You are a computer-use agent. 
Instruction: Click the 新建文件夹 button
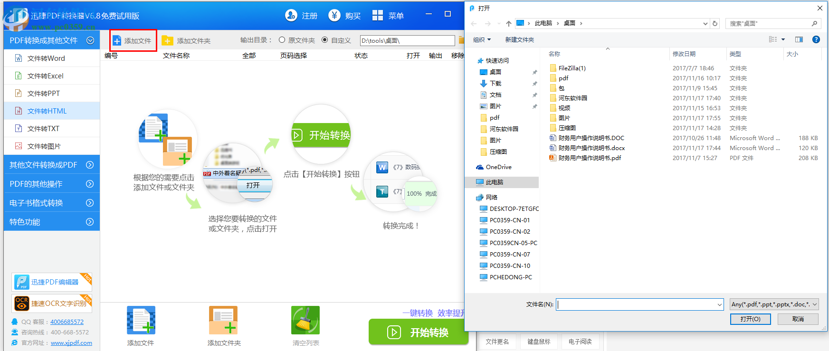519,39
